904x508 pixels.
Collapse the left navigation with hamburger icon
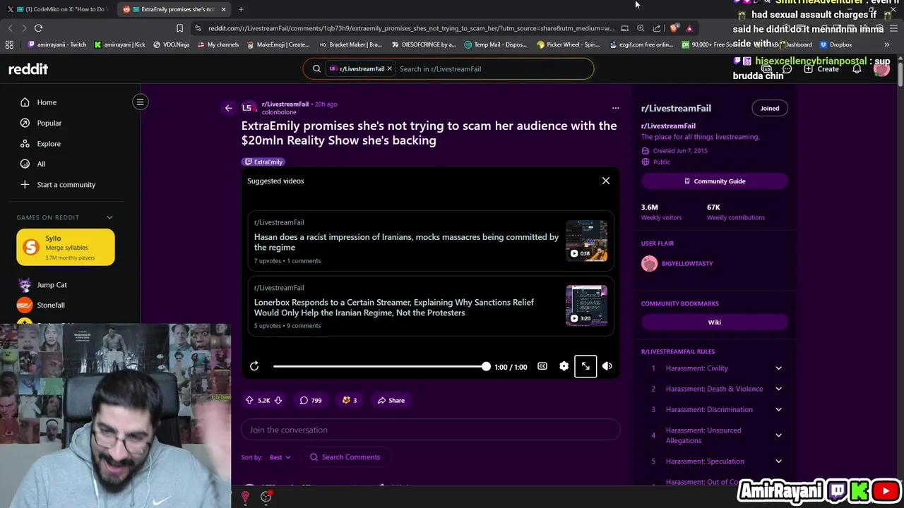point(140,102)
